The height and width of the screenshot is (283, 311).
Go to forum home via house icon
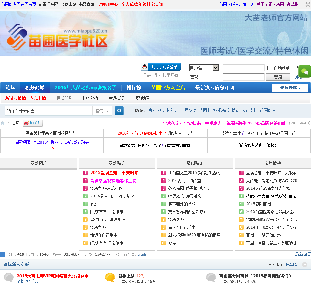click(x=3, y=123)
